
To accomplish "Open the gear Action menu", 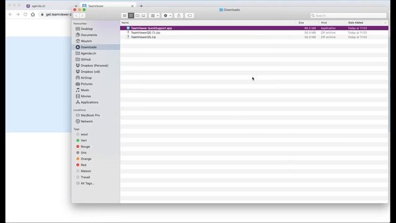I will click(x=167, y=15).
